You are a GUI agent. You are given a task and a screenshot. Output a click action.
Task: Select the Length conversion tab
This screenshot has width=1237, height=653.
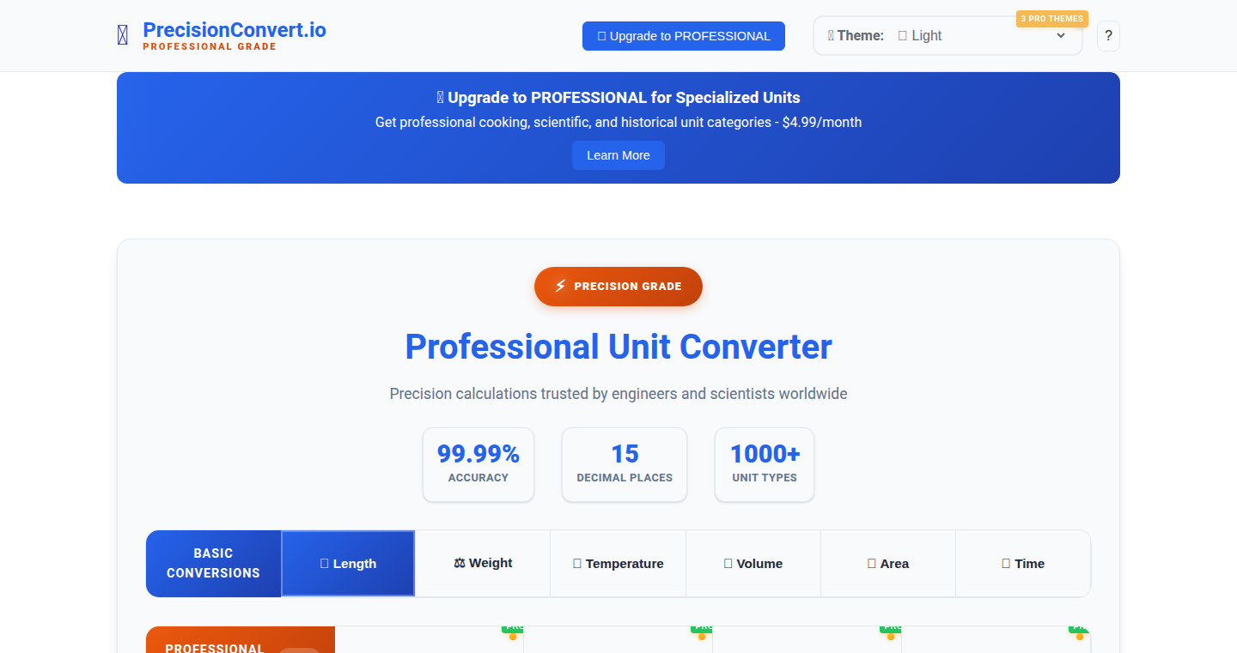point(348,564)
